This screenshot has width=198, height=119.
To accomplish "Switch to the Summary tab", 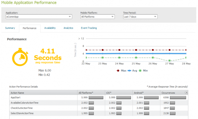I will (10, 28).
